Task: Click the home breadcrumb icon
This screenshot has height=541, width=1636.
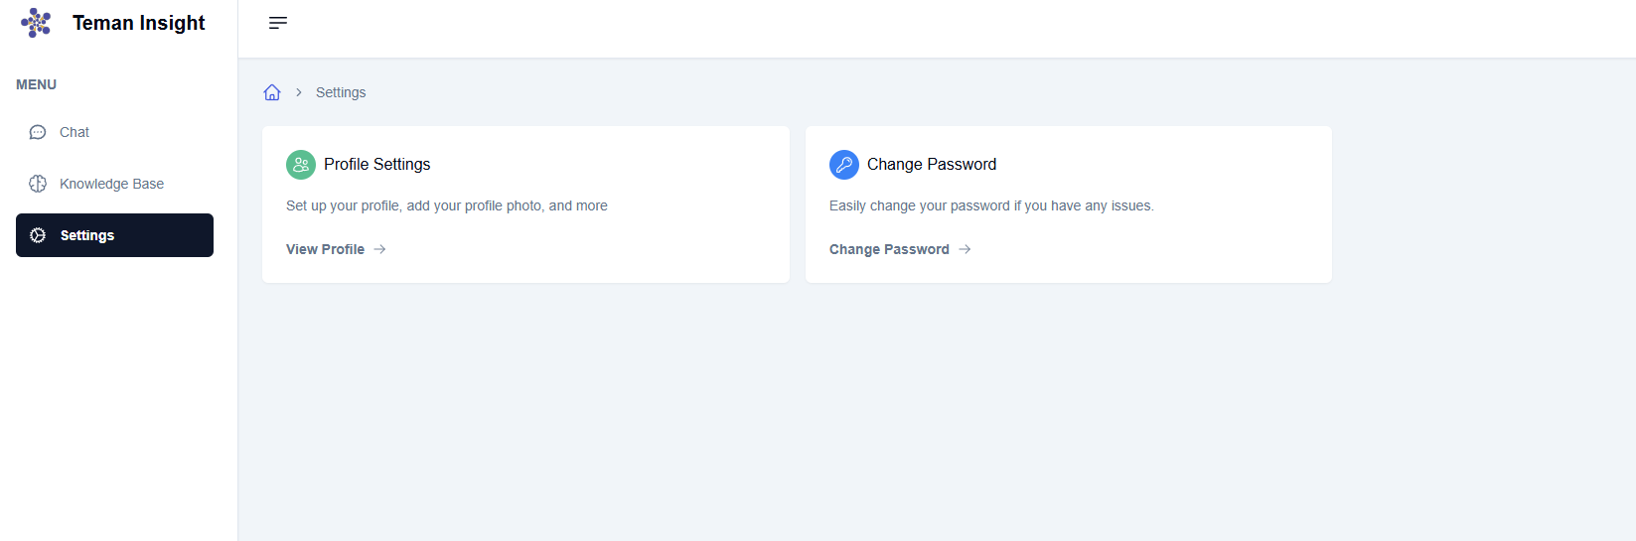Action: click(272, 92)
